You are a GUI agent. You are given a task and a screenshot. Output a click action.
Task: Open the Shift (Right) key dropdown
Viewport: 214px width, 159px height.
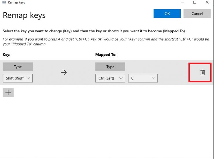(x=18, y=78)
